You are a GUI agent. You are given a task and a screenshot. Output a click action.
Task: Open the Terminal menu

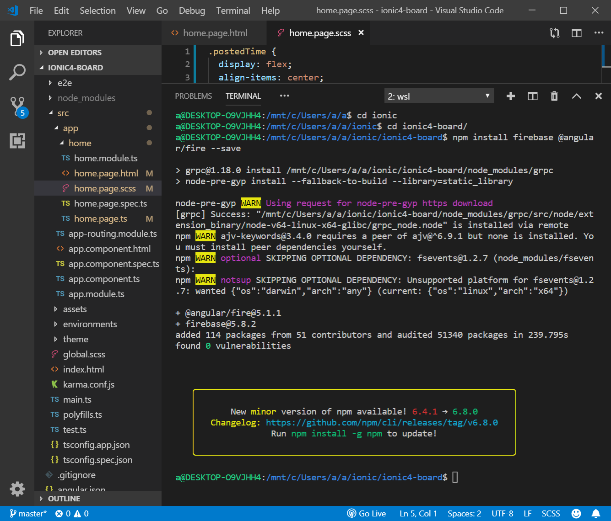(233, 11)
